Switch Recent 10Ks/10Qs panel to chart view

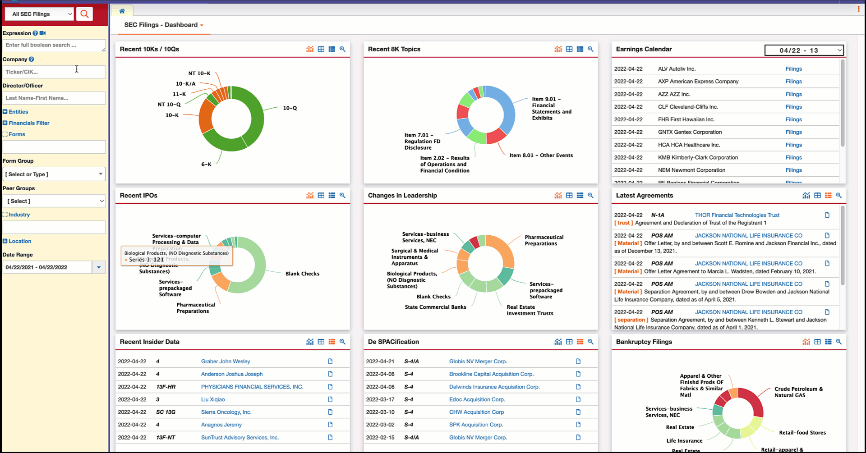(310, 49)
